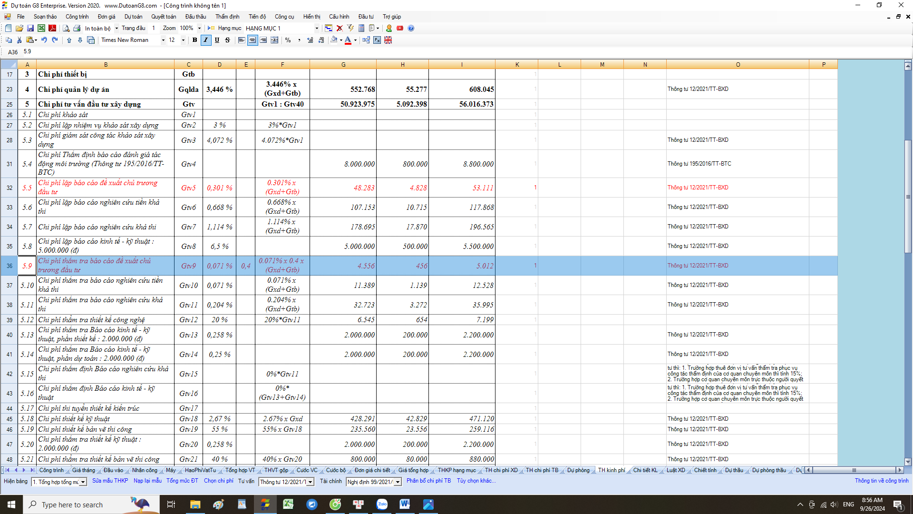Align text center
The height and width of the screenshot is (514, 913).
253,40
